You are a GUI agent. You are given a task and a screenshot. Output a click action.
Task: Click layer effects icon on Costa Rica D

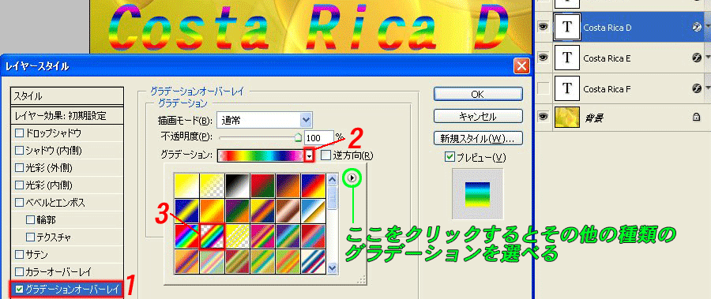pyautogui.click(x=698, y=28)
